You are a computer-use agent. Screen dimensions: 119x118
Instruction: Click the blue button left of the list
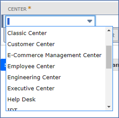pos(3,65)
